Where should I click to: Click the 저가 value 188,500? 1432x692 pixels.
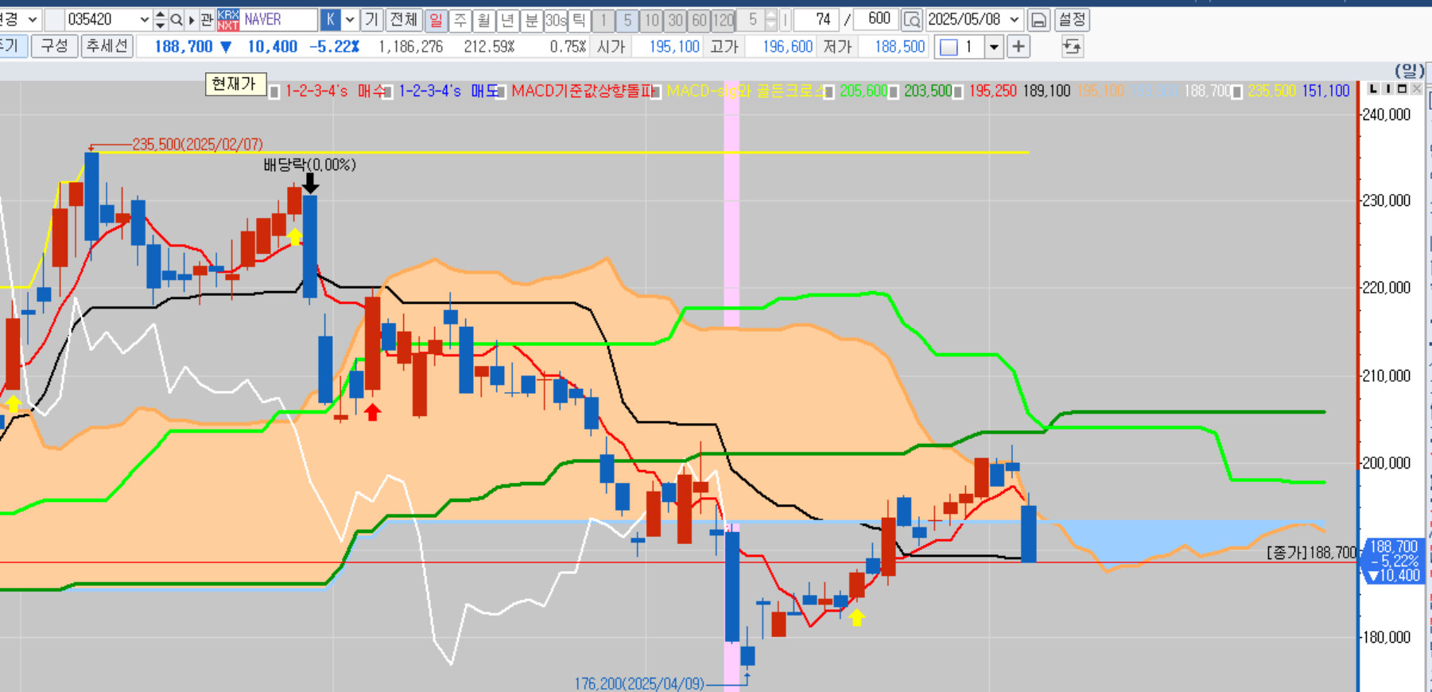[x=900, y=47]
